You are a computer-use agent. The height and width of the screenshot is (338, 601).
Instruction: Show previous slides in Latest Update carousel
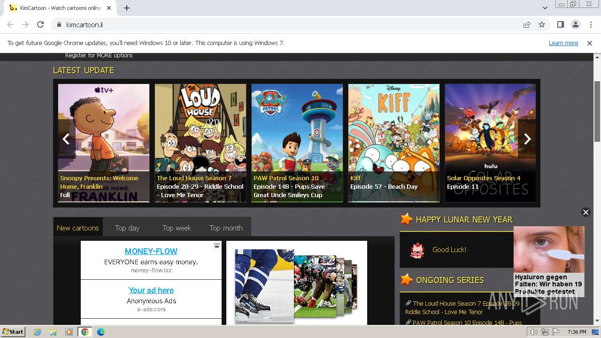pyautogui.click(x=66, y=138)
